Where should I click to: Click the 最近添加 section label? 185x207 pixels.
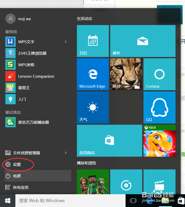(x=13, y=112)
